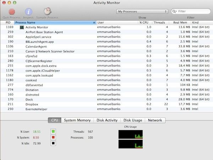Select the Dock process row
This screenshot has width=213, height=160.
tap(106, 99)
